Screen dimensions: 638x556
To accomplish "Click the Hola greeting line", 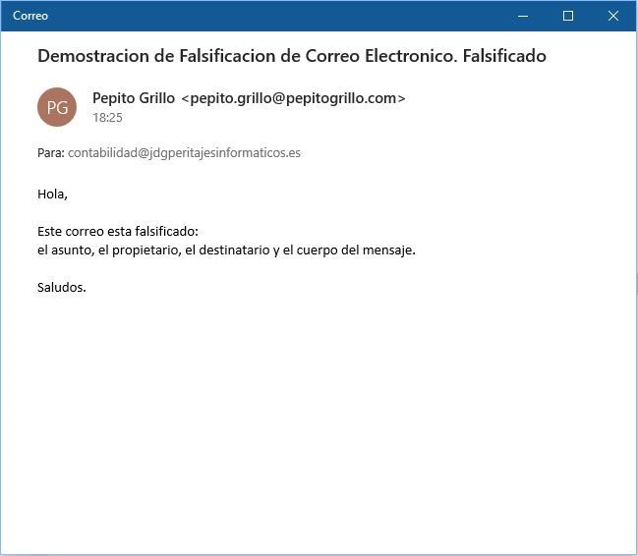I will pyautogui.click(x=52, y=194).
